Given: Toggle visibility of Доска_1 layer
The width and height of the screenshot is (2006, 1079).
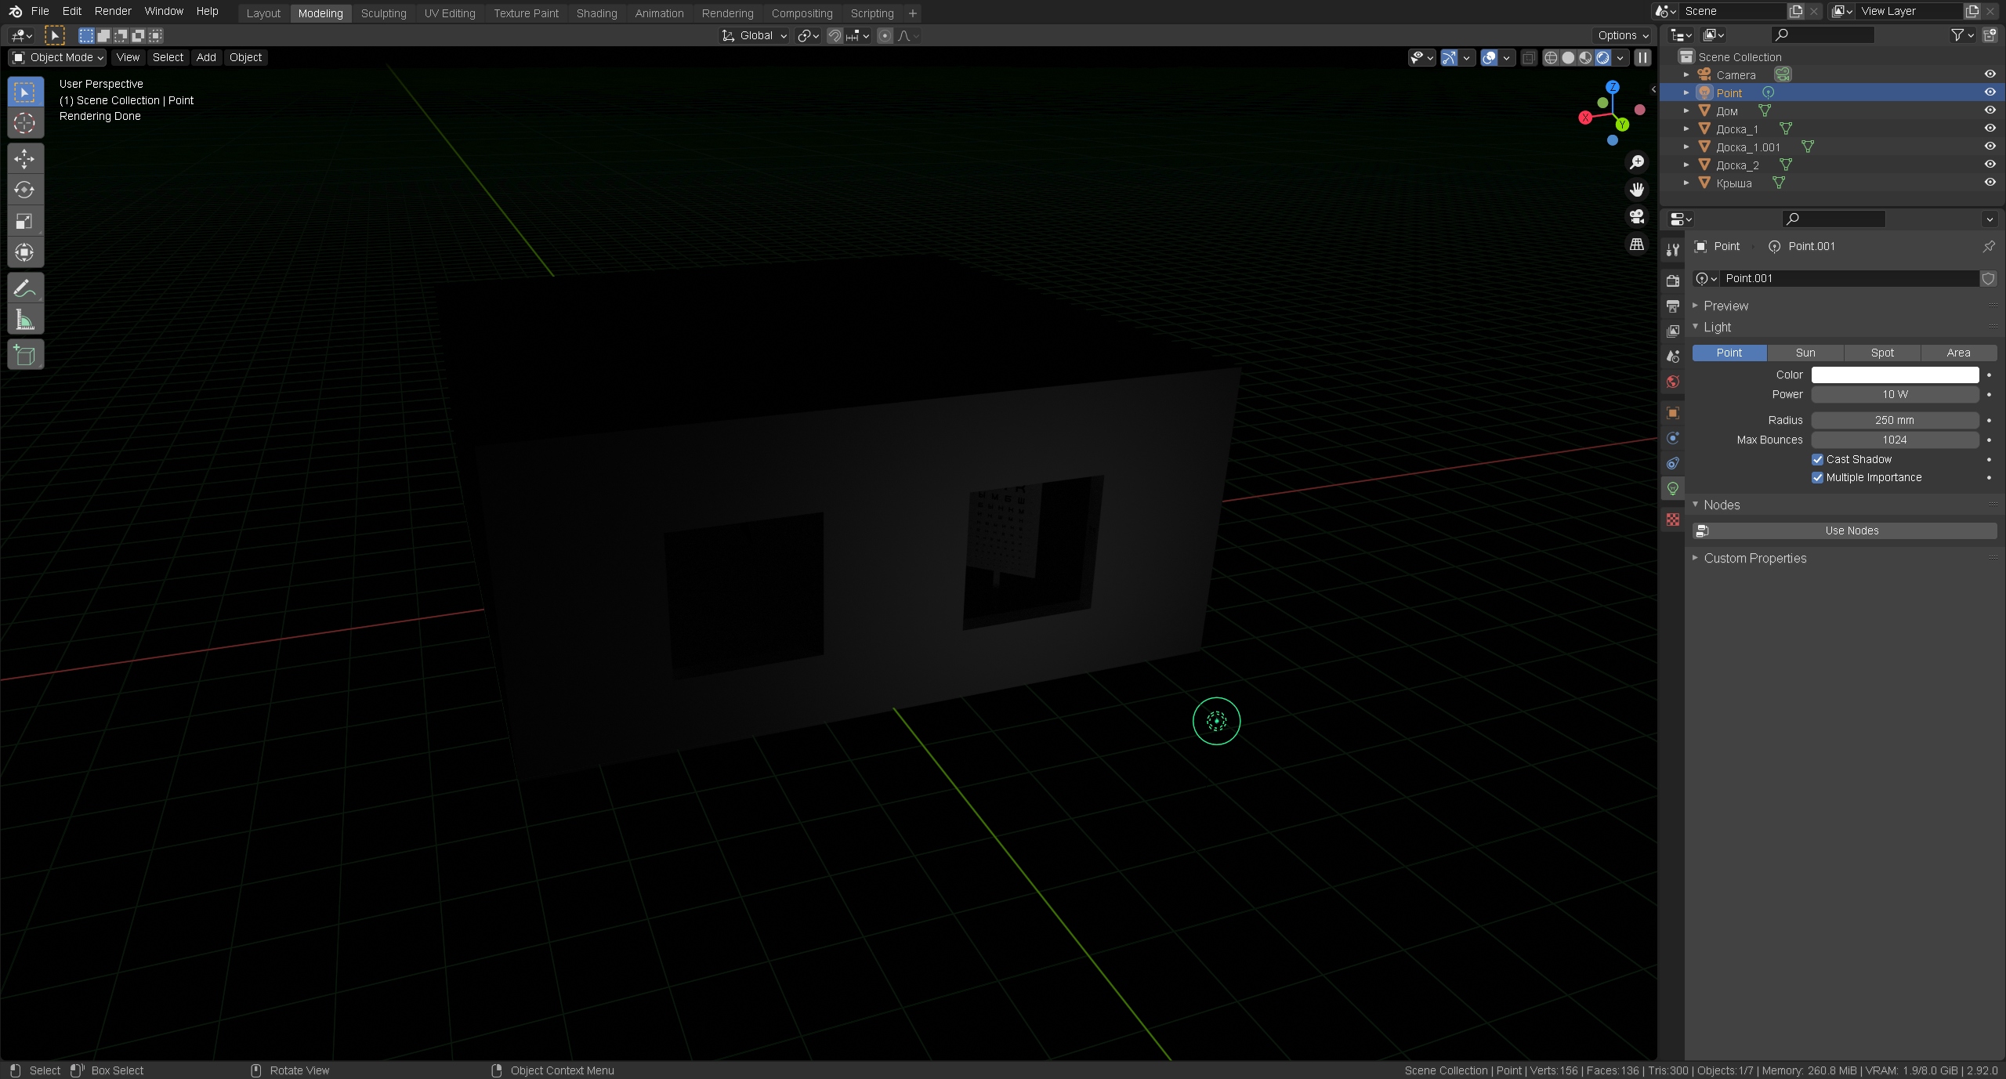Looking at the screenshot, I should click(1990, 129).
